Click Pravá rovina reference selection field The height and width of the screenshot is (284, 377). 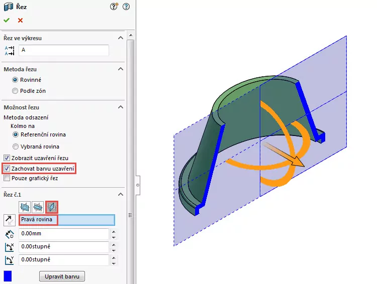pyautogui.click(x=67, y=220)
